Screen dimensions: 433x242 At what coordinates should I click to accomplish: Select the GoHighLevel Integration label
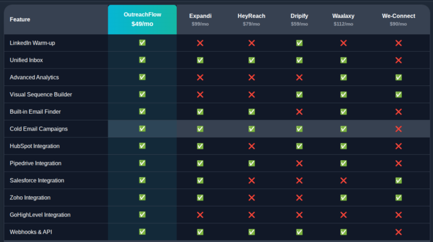pyautogui.click(x=40, y=215)
